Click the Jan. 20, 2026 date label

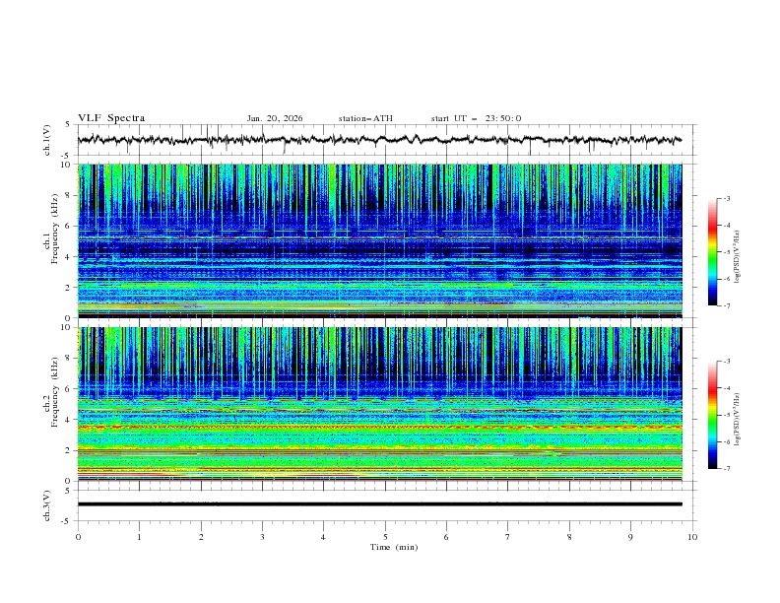coord(275,118)
